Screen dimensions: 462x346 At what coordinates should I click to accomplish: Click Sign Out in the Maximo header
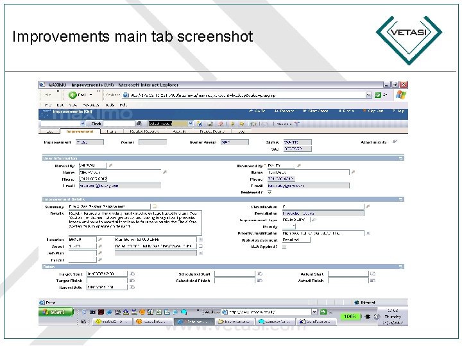[x=373, y=111]
